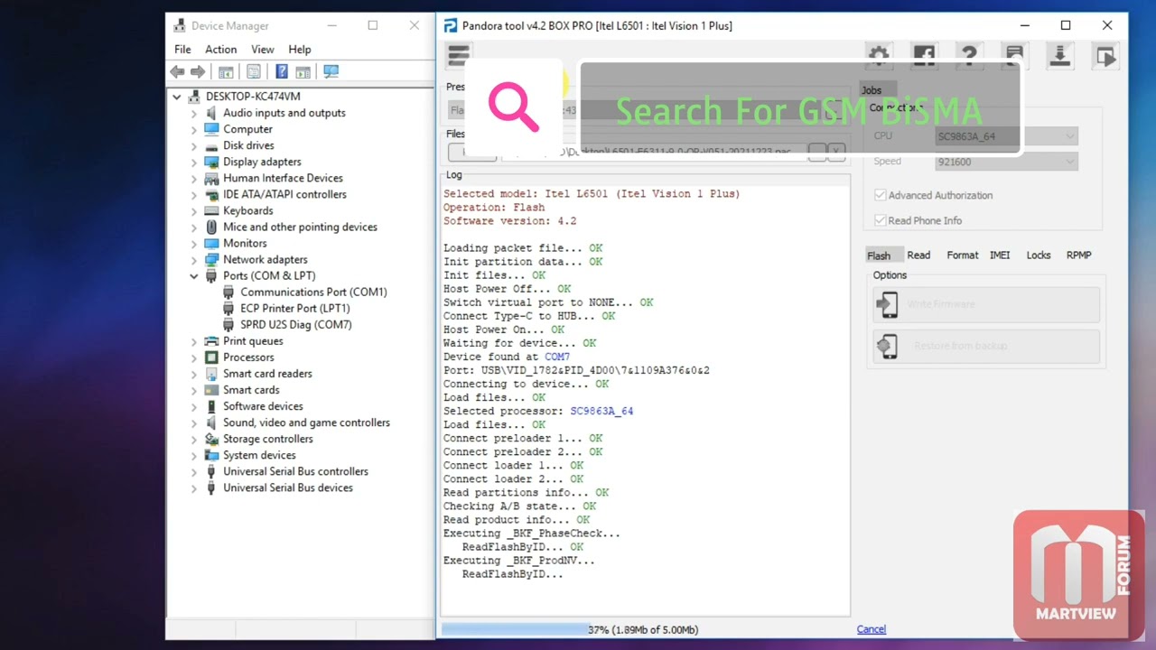Expand Audio inputs and outputs
1156x650 pixels.
[193, 113]
